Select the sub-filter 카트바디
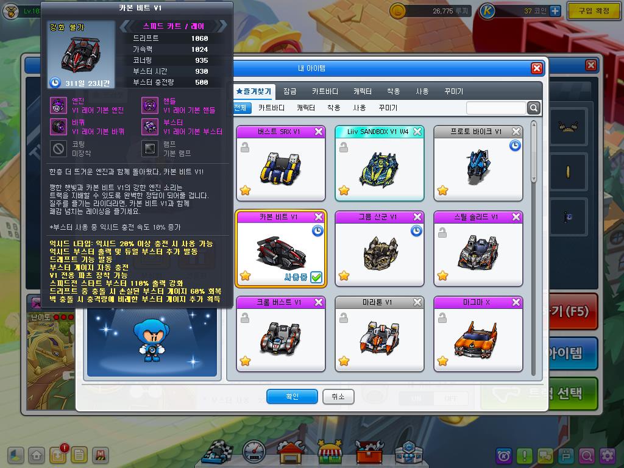The height and width of the screenshot is (468, 624). click(x=271, y=108)
